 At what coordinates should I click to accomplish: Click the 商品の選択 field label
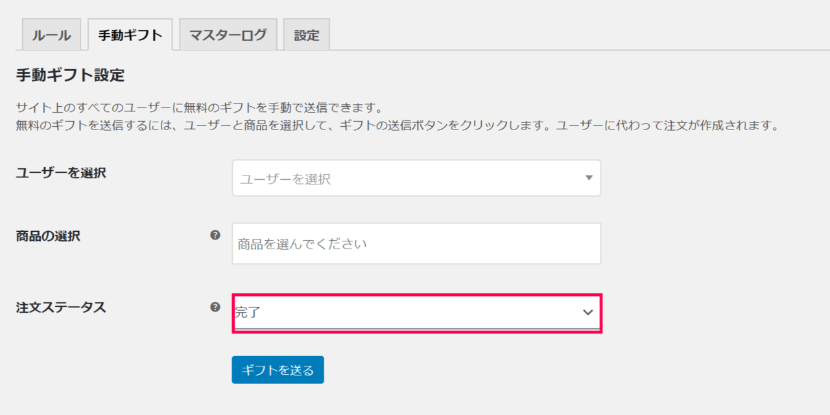click(x=48, y=236)
